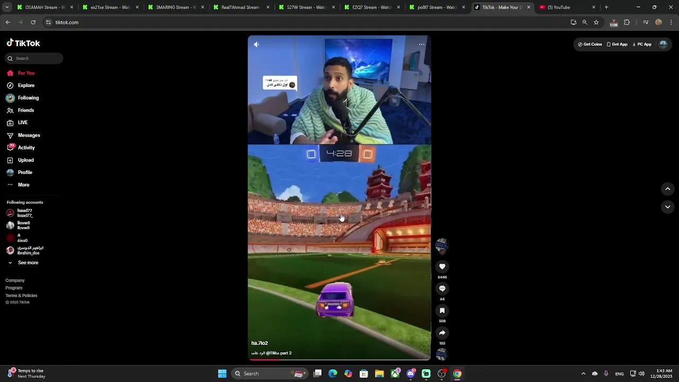This screenshot has width=679, height=382.
Task: Open the Upload page
Action: (x=20, y=160)
